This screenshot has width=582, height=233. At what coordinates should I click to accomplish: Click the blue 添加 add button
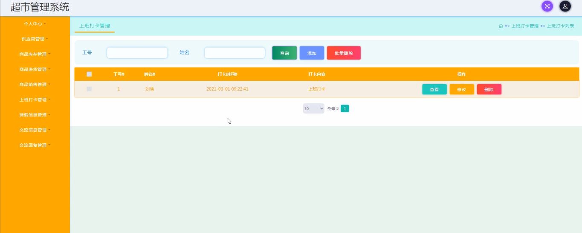click(x=312, y=53)
